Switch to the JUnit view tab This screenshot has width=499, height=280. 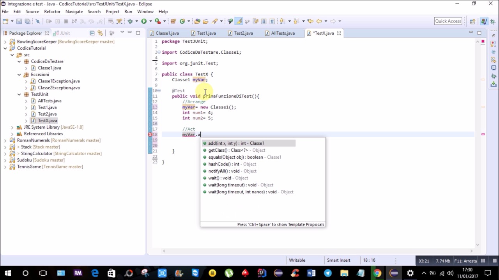[62, 33]
